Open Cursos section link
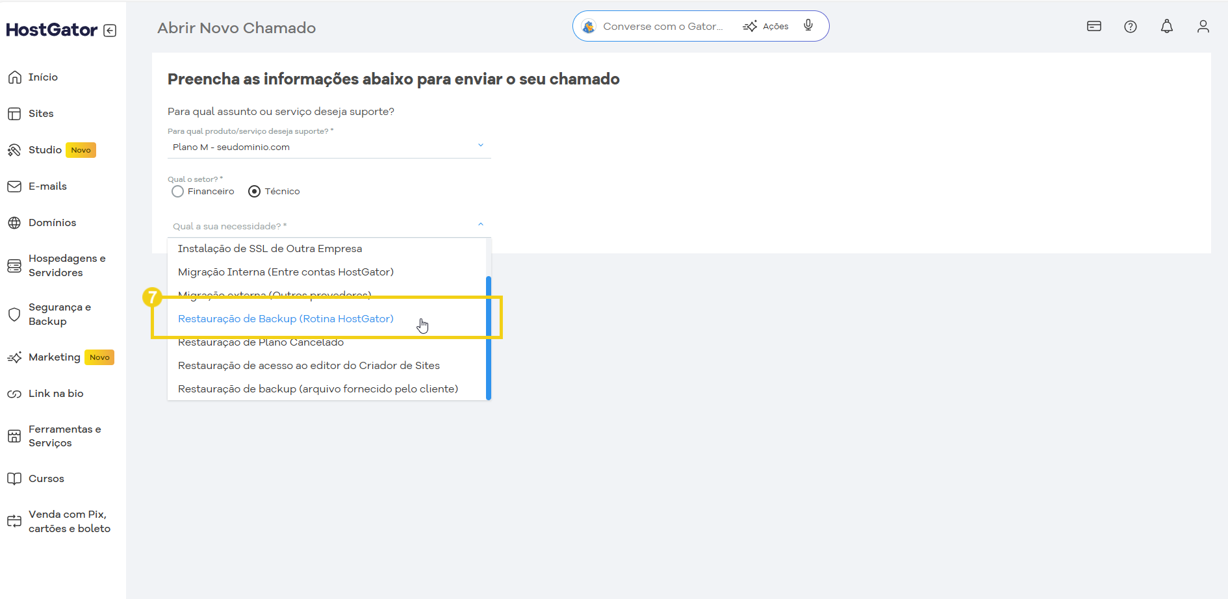1228x599 pixels. [46, 479]
